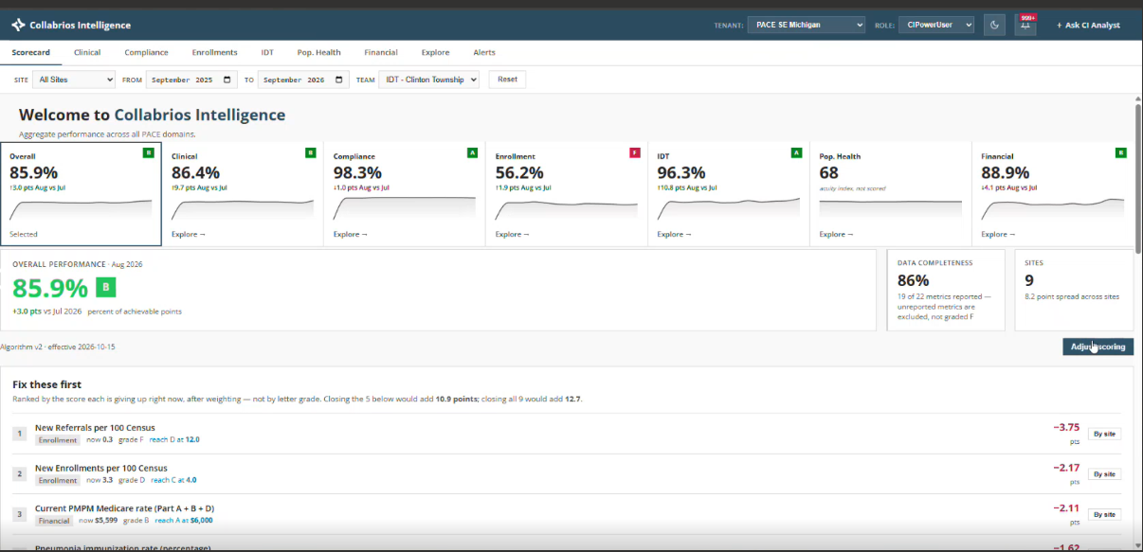Click grade A badge on IDT card
This screenshot has height=552, width=1143.
(x=797, y=152)
